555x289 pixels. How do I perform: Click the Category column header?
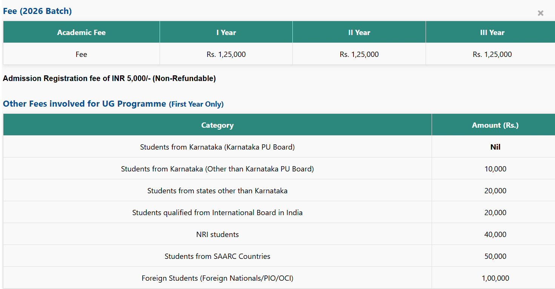217,125
